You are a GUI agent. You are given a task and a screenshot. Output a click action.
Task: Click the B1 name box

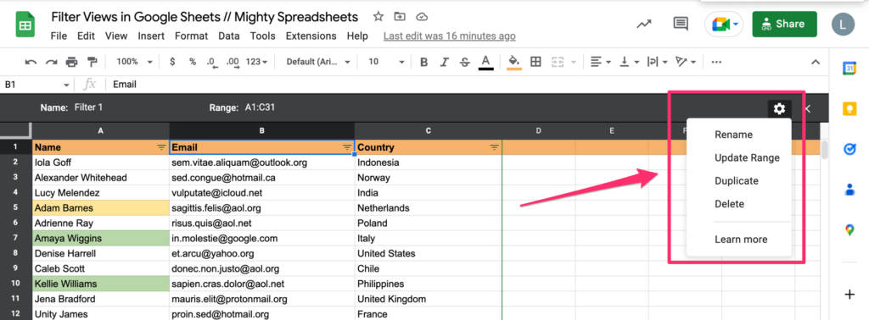coord(36,85)
